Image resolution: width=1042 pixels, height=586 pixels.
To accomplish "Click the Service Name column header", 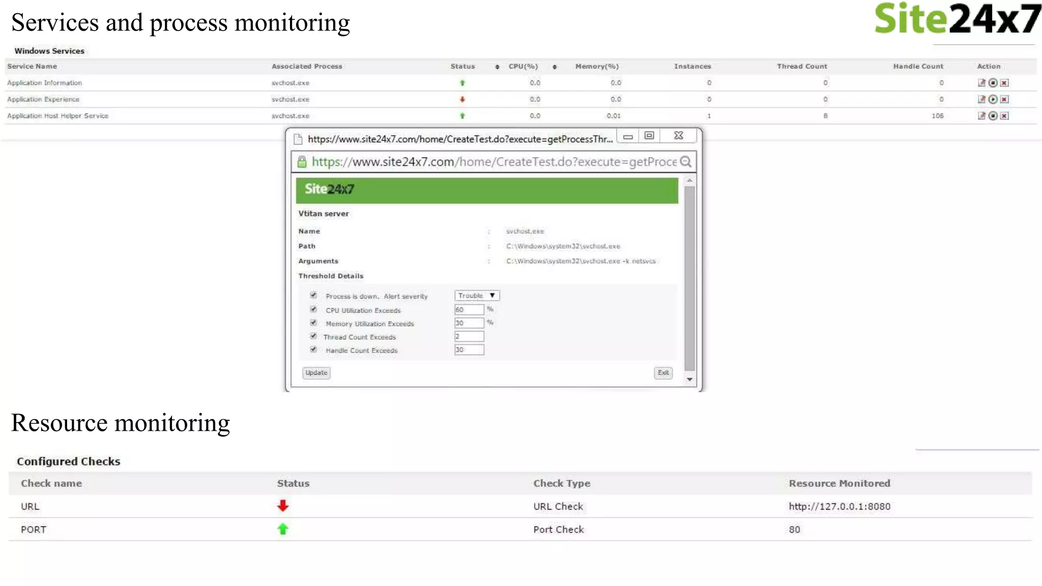I will point(32,67).
